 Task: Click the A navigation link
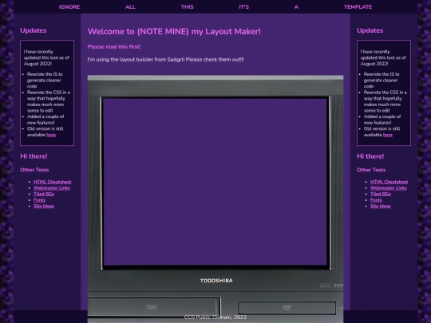coord(296,7)
